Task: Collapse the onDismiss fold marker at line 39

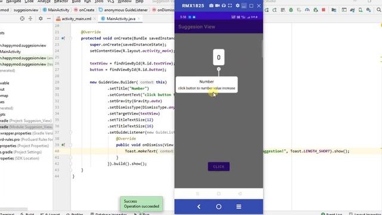Action: tap(70, 145)
